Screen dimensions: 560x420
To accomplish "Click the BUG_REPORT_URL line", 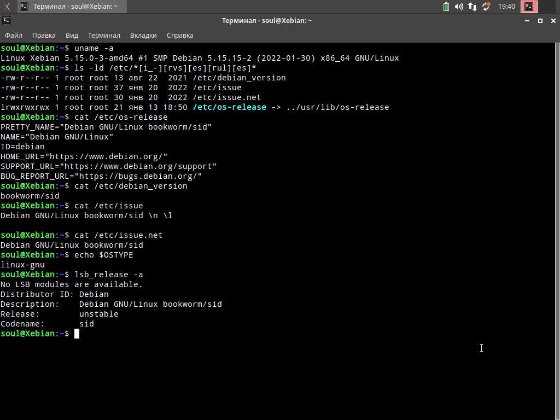I will pos(101,176).
